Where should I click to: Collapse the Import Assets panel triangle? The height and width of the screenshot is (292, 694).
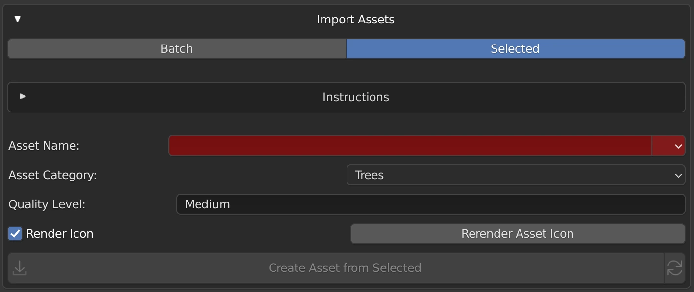click(x=18, y=19)
